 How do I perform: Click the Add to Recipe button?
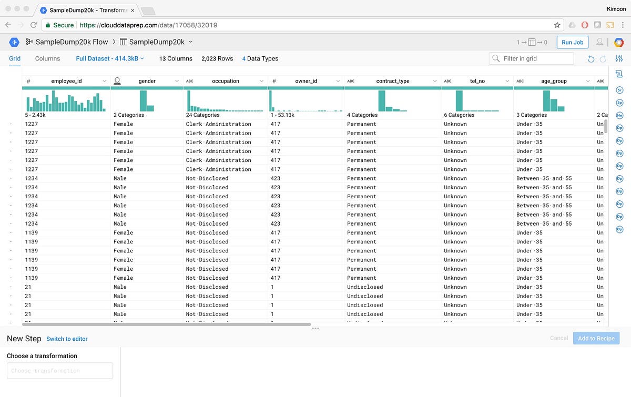[x=596, y=338]
